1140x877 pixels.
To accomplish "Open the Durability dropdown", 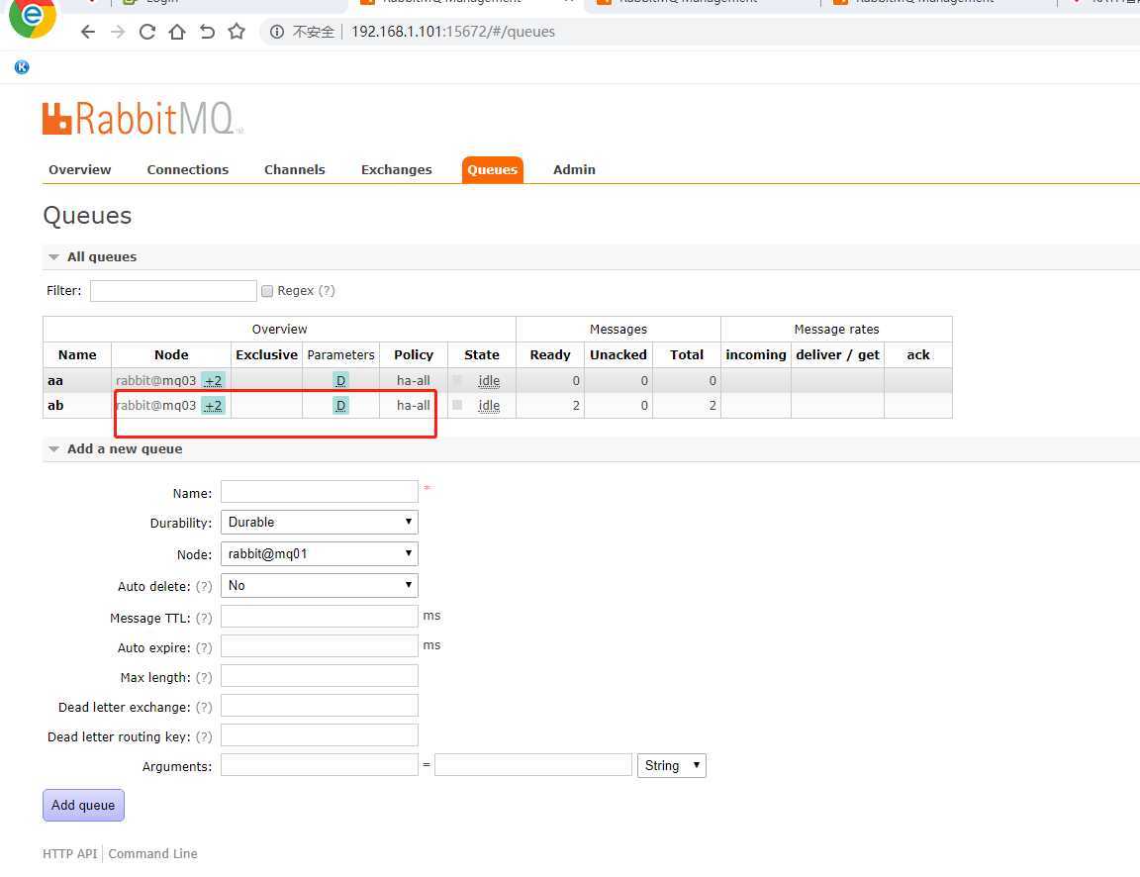I will pyautogui.click(x=320, y=522).
